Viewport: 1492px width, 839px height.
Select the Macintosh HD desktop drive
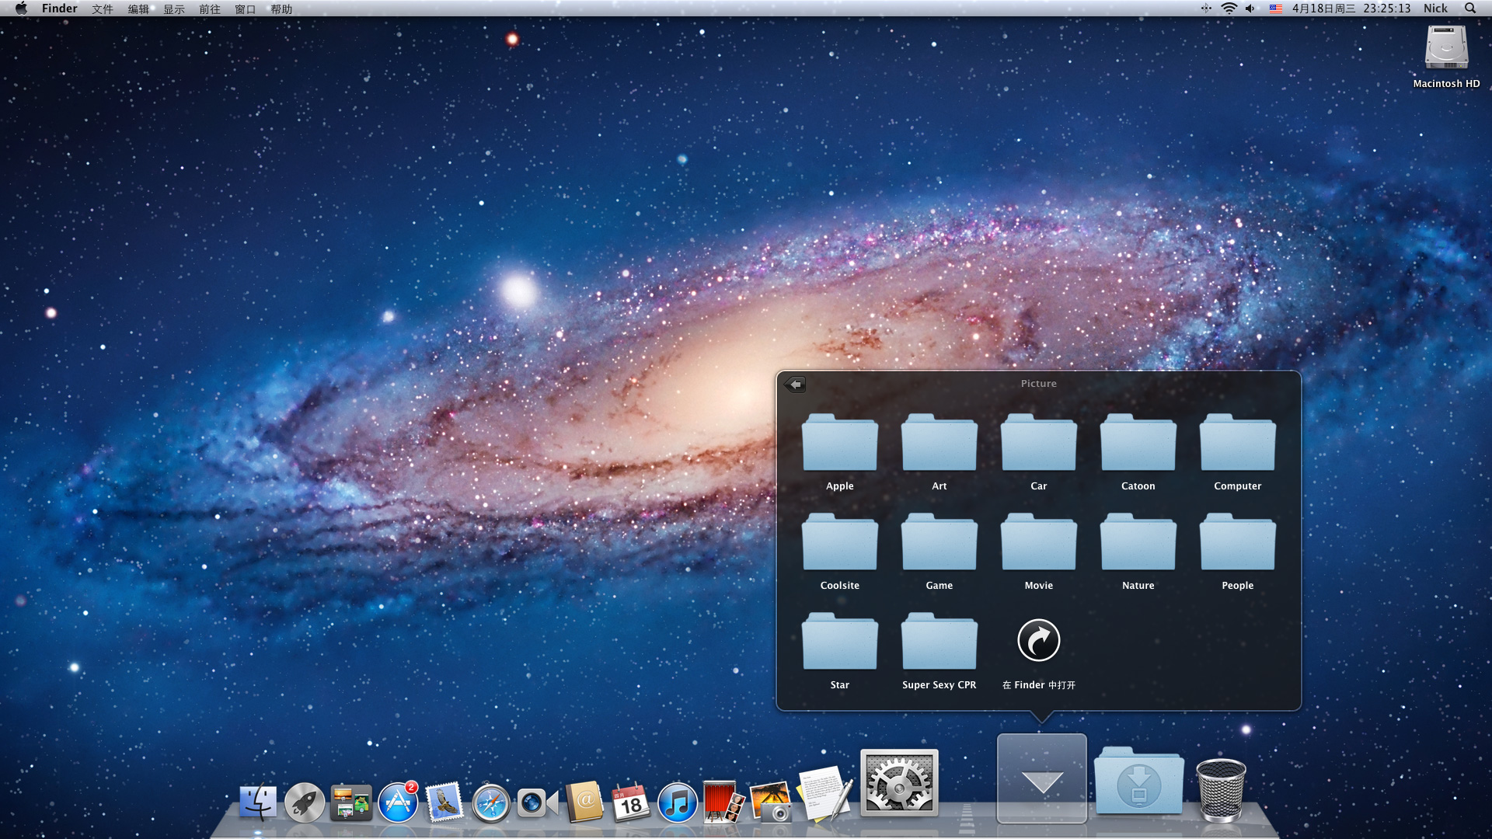coord(1446,48)
